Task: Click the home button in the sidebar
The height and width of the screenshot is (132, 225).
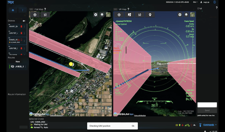Action: 13,10
